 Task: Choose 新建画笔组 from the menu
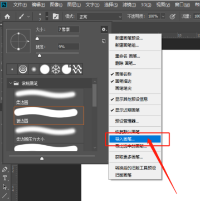coord(135,45)
